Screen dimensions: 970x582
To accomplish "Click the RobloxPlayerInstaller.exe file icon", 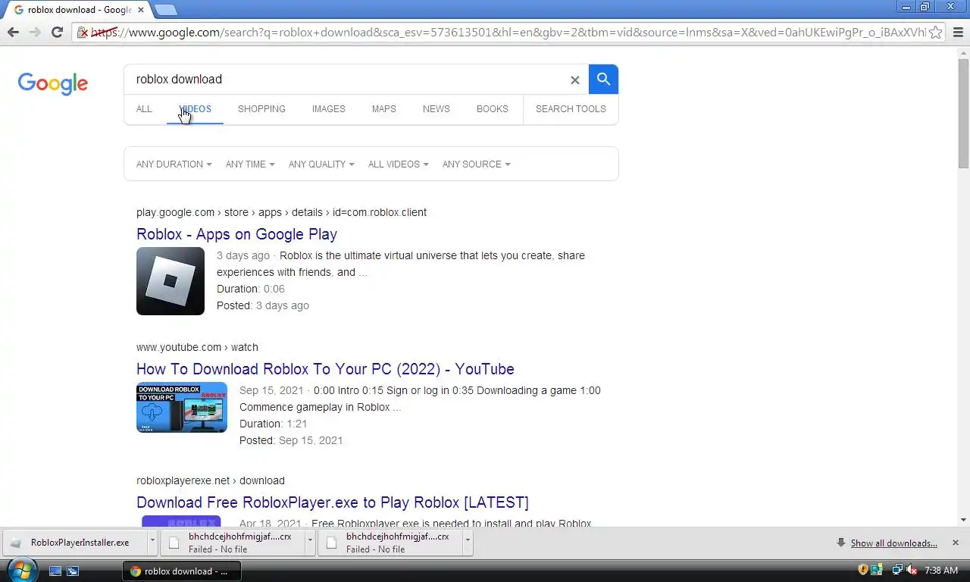I will (16, 543).
